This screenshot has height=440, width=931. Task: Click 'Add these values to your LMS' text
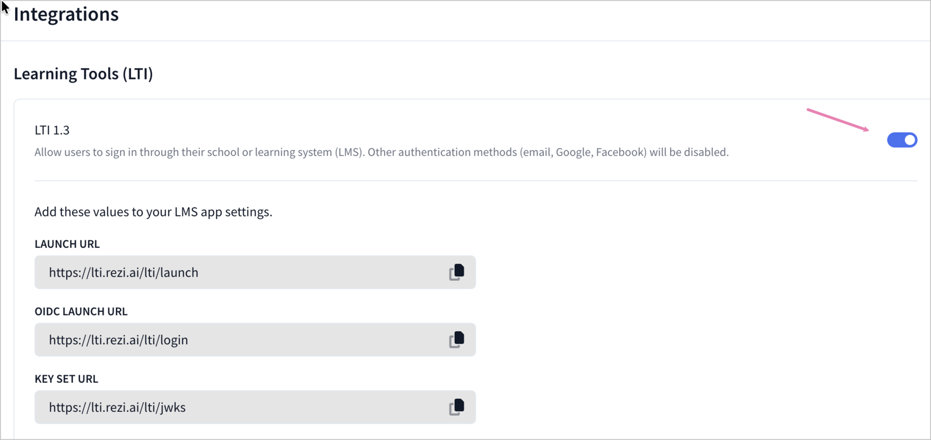coord(153,212)
